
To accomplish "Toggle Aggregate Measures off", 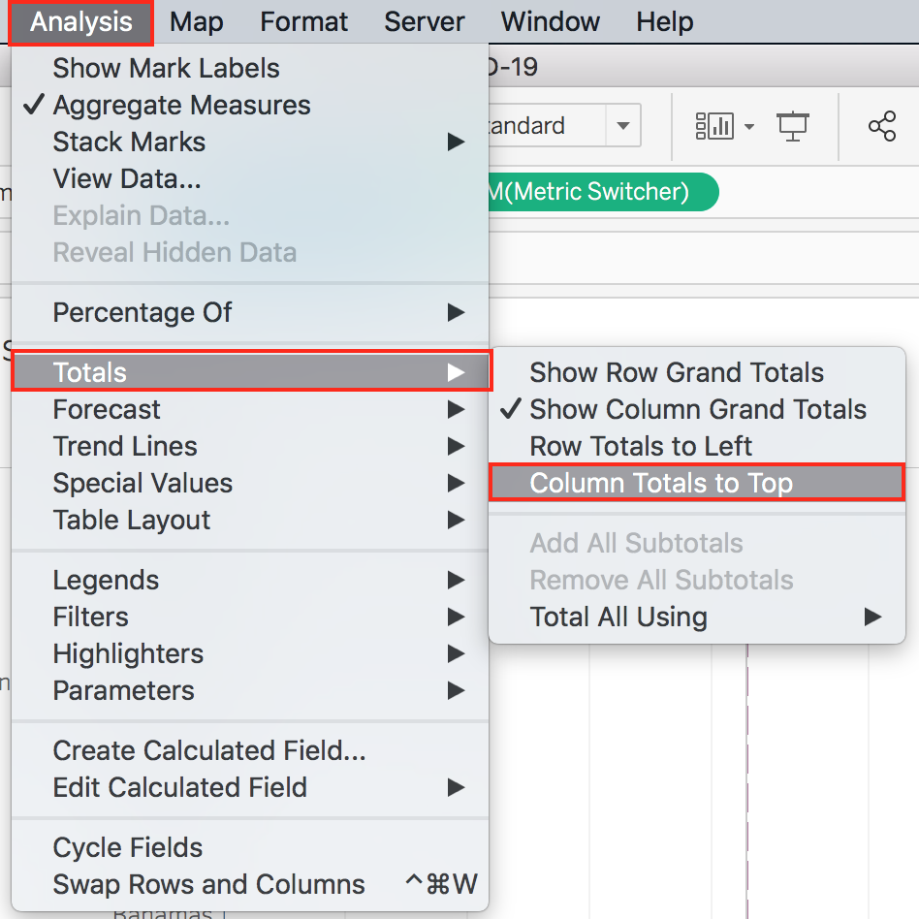I will point(179,105).
